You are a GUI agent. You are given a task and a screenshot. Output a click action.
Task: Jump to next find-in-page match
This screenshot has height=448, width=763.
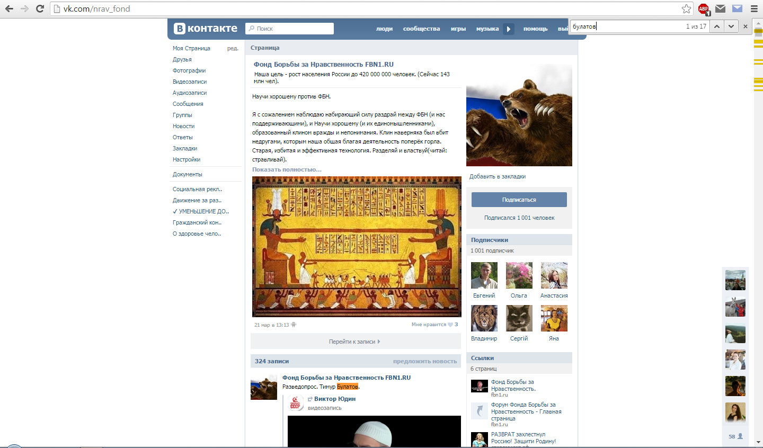[x=731, y=26]
